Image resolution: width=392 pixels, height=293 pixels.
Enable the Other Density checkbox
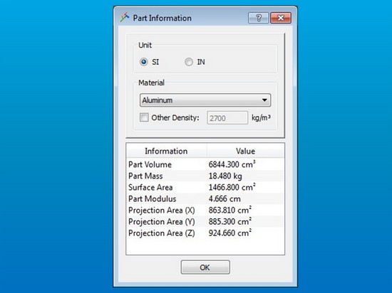(144, 117)
